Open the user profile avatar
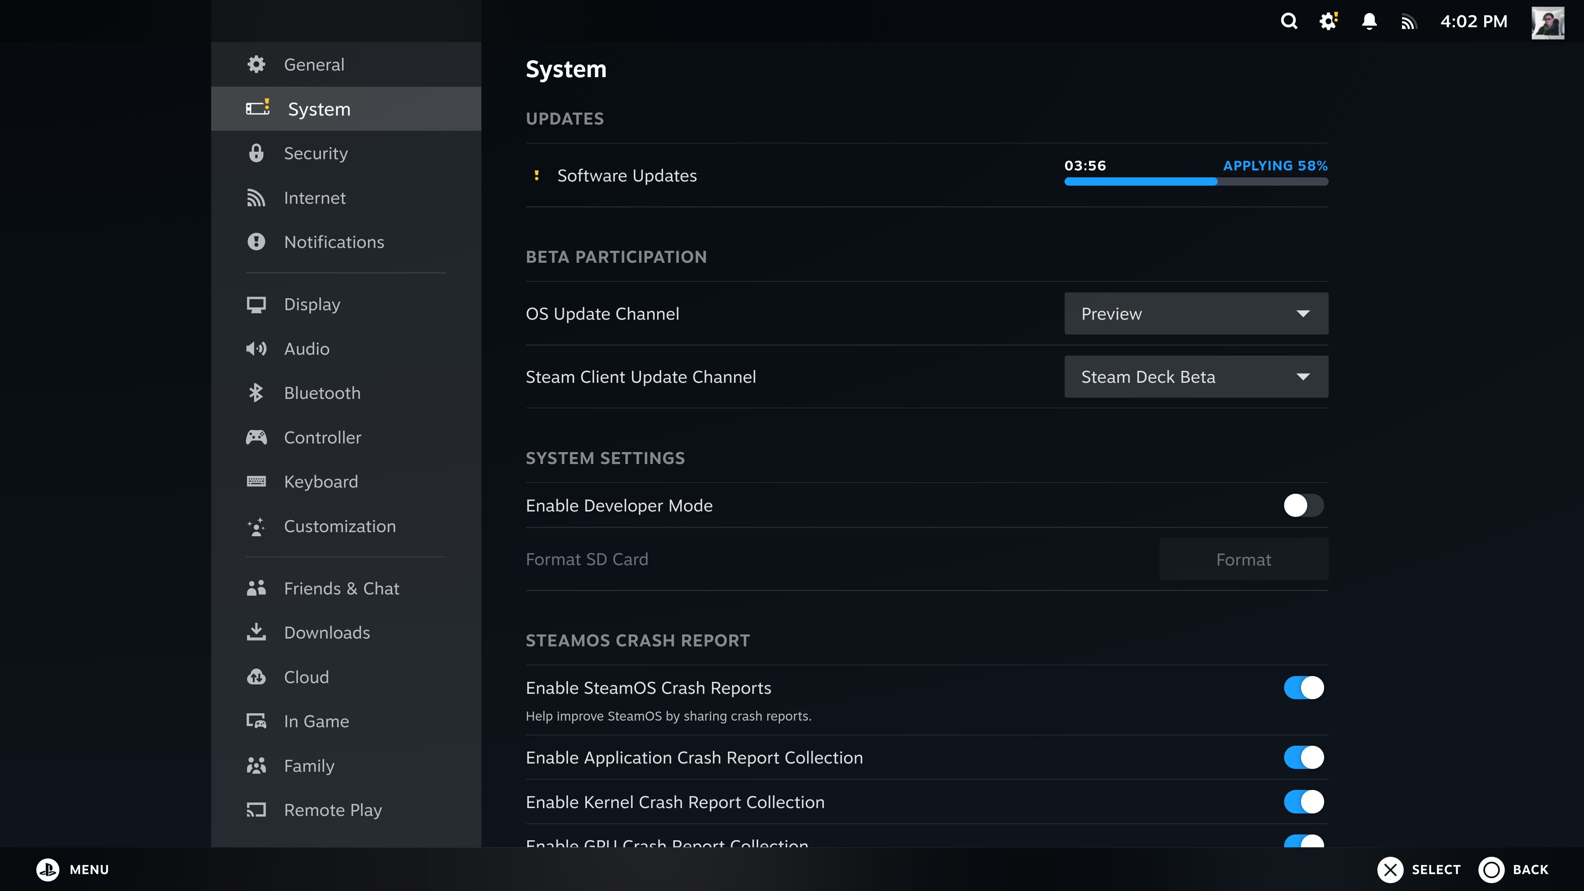The height and width of the screenshot is (891, 1584). [x=1548, y=23]
